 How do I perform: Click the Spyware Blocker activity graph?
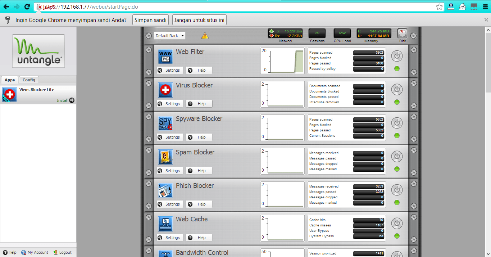282,128
